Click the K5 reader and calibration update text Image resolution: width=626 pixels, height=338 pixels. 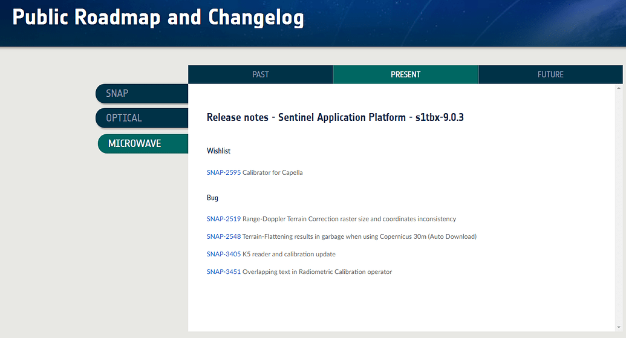pyautogui.click(x=289, y=254)
